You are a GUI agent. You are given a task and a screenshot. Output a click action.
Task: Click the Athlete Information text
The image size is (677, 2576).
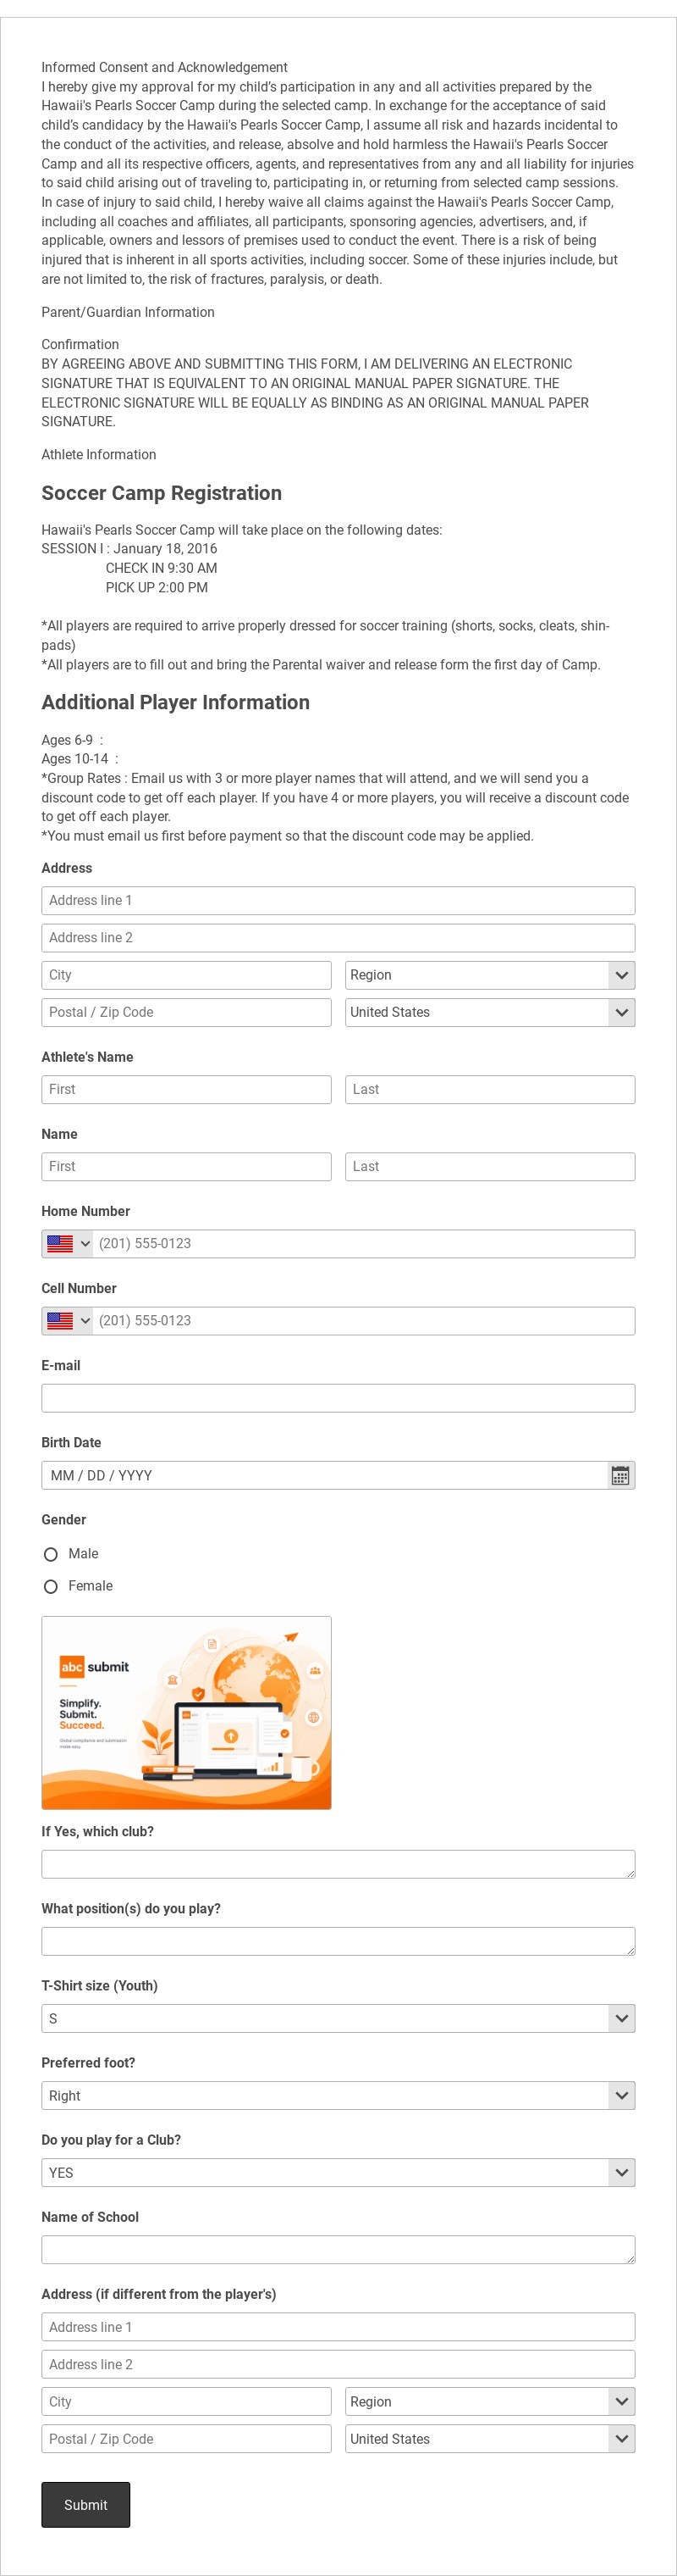[x=99, y=454]
